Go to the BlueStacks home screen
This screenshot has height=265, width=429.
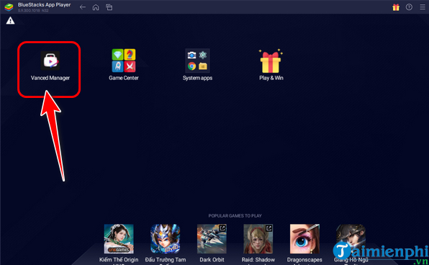coord(96,7)
